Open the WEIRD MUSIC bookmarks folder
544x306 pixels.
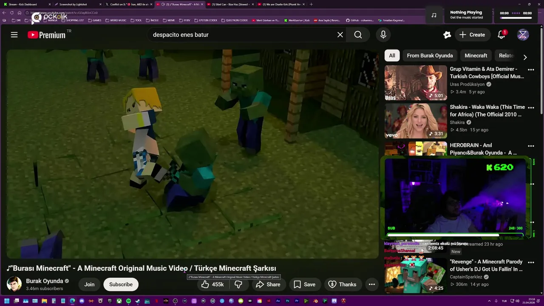[x=116, y=20]
